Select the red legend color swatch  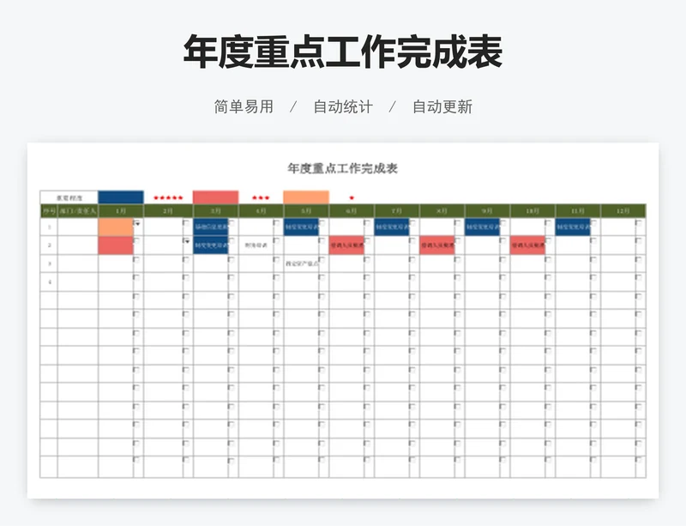[216, 197]
